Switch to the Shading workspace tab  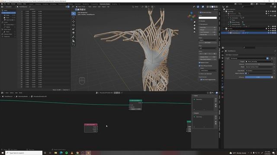click(70, 4)
